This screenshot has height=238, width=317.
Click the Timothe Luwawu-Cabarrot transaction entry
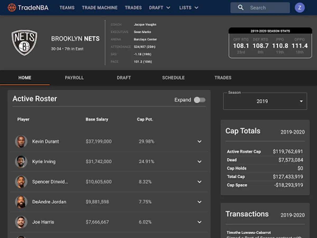coord(248,233)
